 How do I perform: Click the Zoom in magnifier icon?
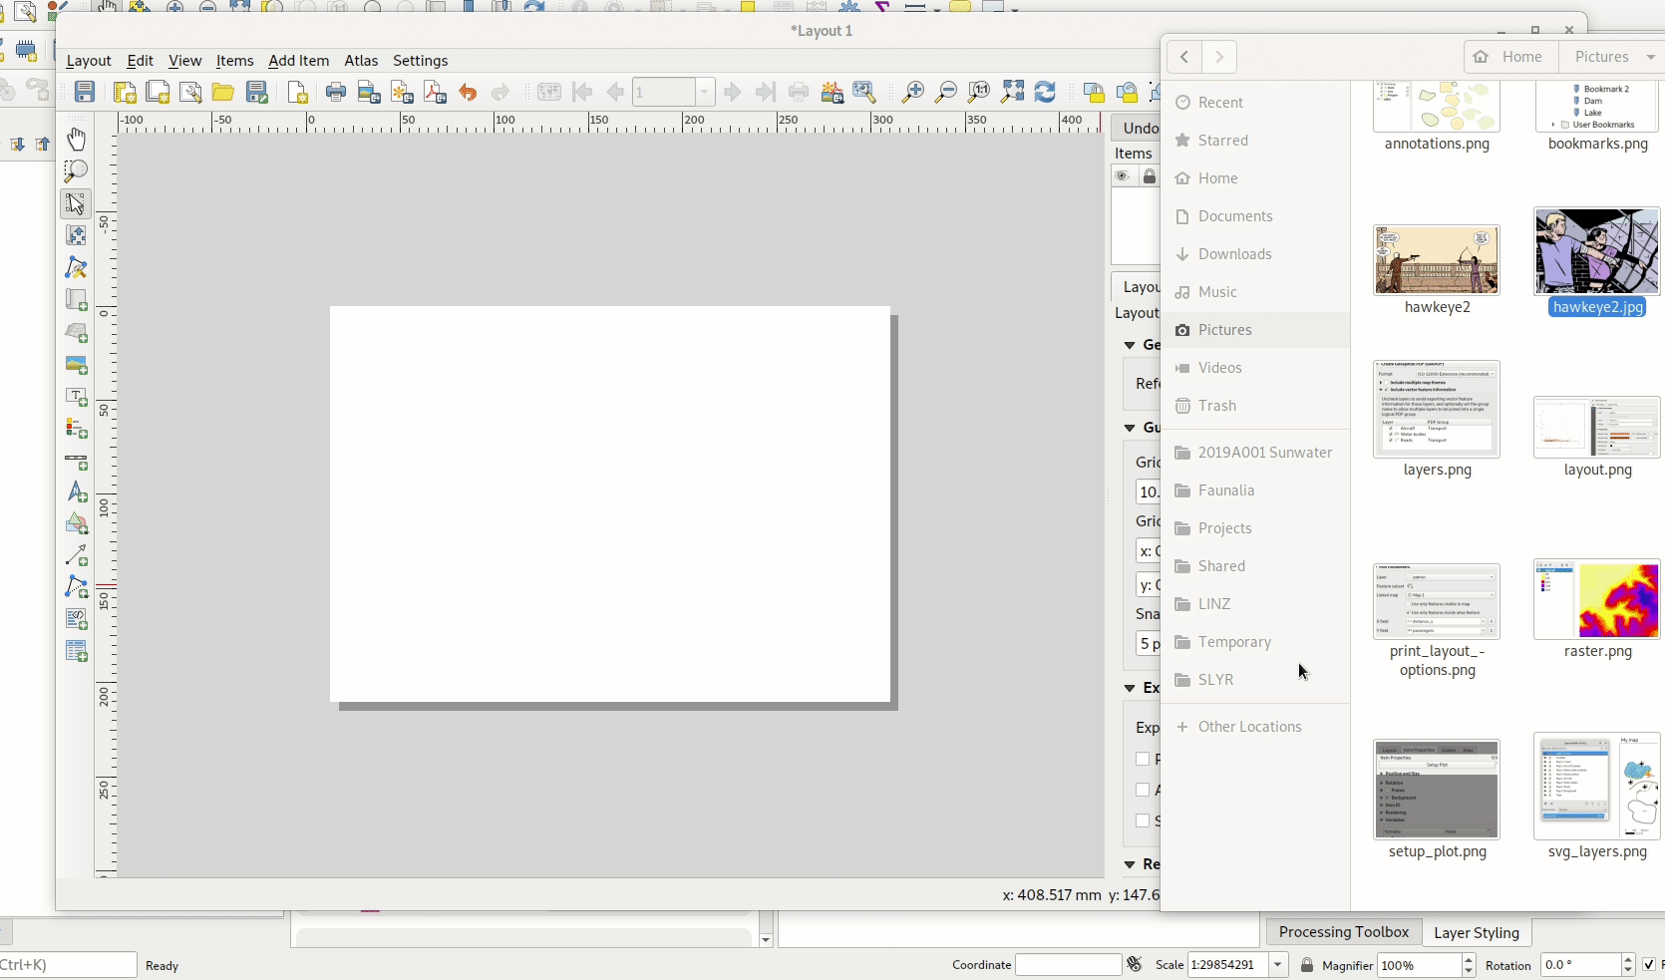pos(912,93)
